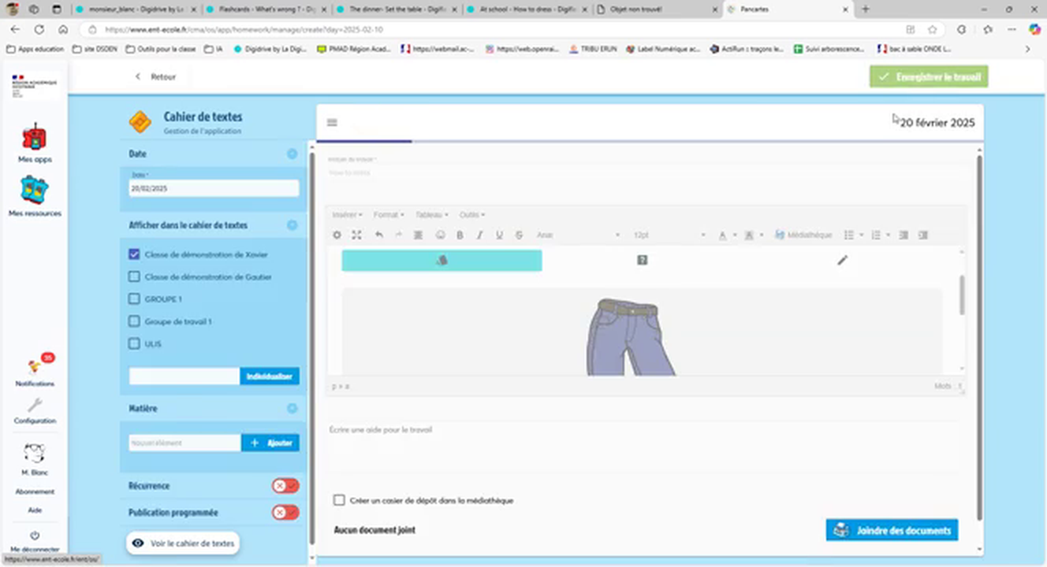Enable the Récurrence toggle
1047x567 pixels.
(285, 486)
